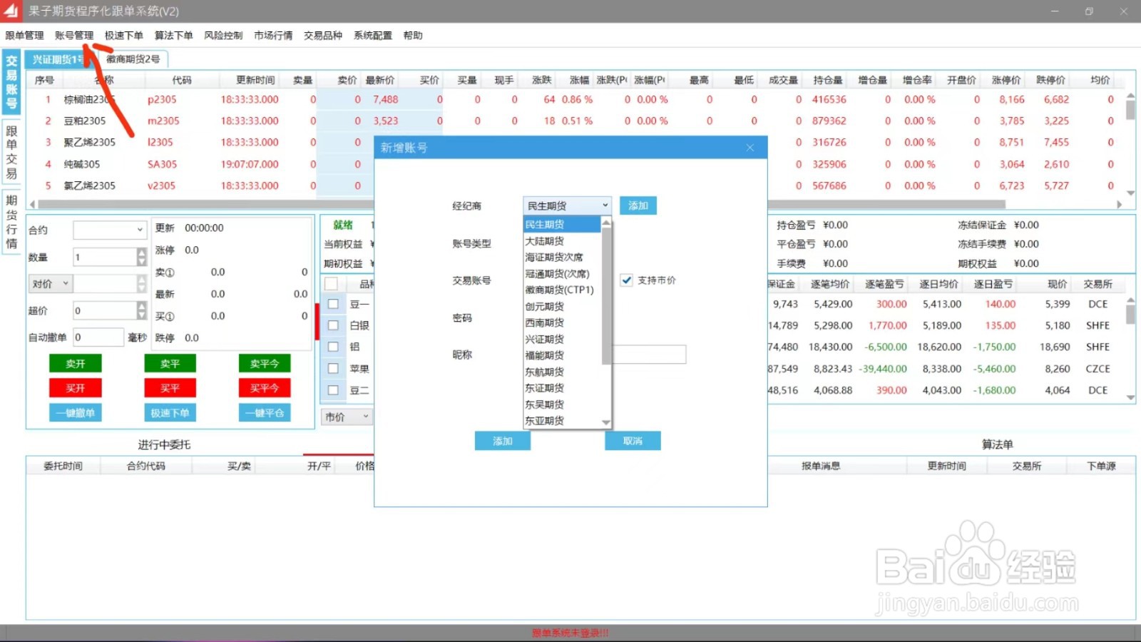Viewport: 1141px width, 642px height.
Task: Toggle the 支持市价 checkbox
Action: [x=626, y=280]
